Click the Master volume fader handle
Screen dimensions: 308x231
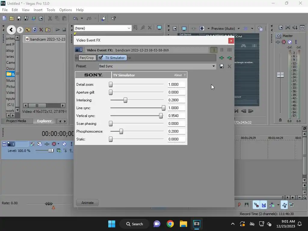(280, 75)
